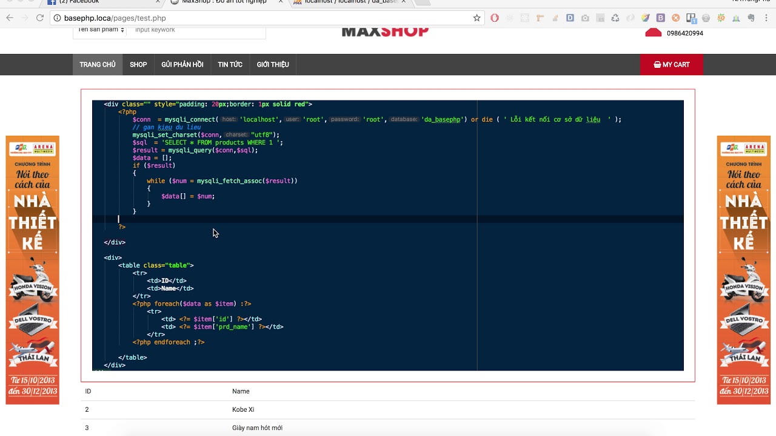
Task: Switch to the localhost phpMyAdmin tab
Action: (x=350, y=2)
